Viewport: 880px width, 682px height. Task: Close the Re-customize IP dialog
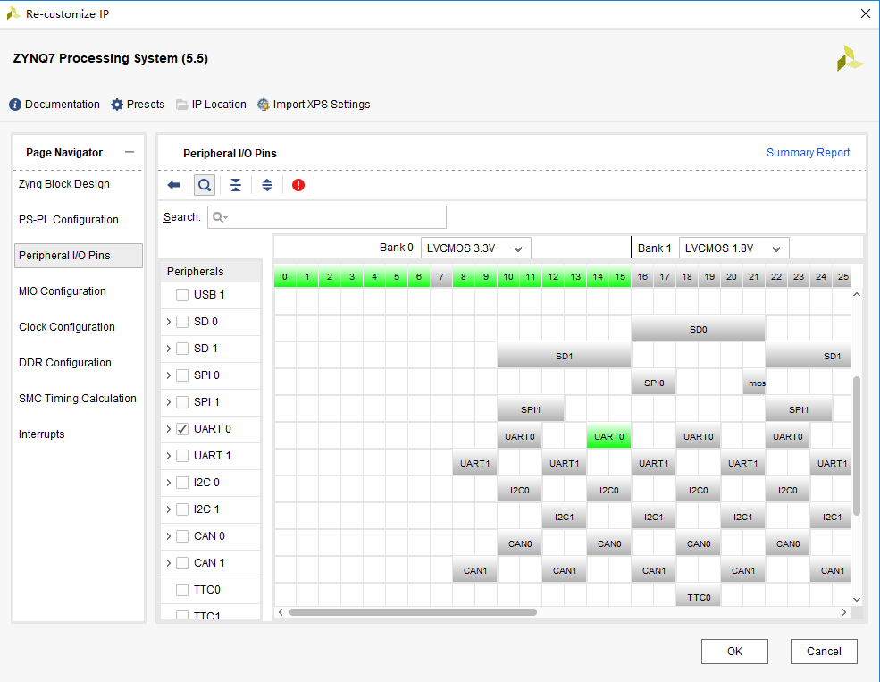pyautogui.click(x=866, y=13)
